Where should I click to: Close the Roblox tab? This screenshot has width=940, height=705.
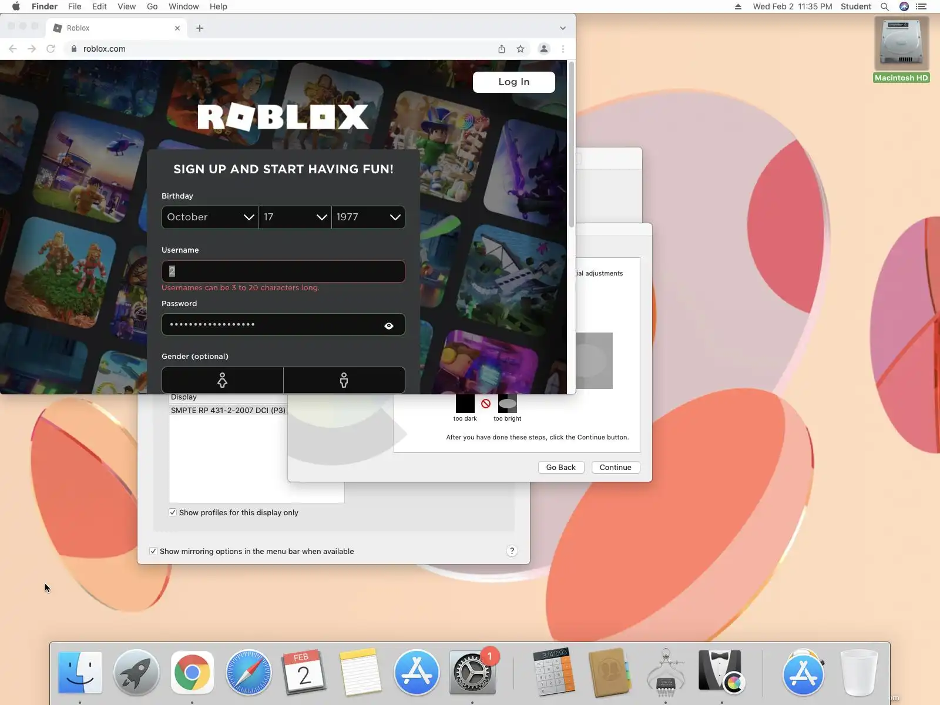click(x=177, y=28)
